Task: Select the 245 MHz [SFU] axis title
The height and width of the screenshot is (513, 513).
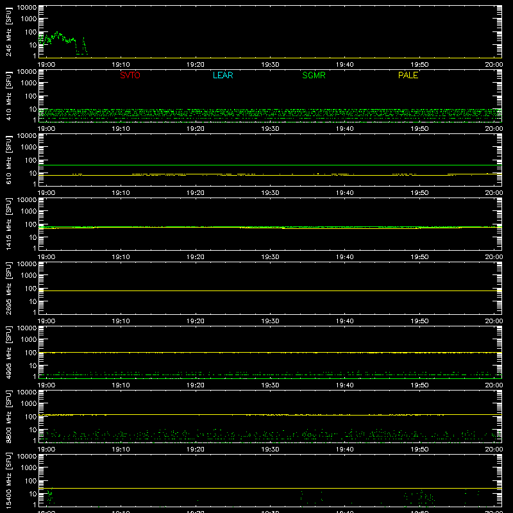Action: (8, 31)
